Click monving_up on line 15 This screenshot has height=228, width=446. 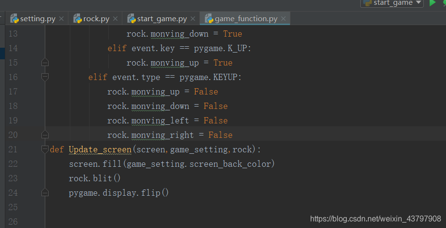pos(175,63)
